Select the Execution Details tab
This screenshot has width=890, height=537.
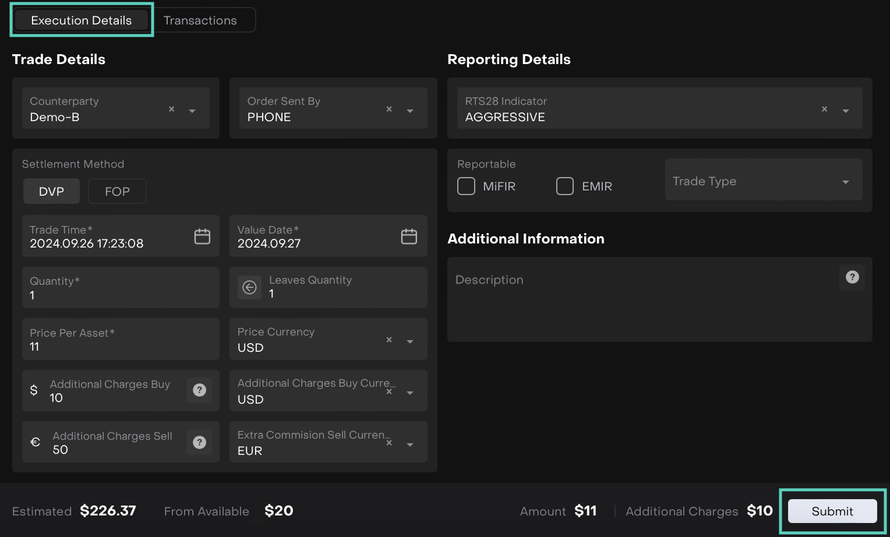(x=82, y=20)
